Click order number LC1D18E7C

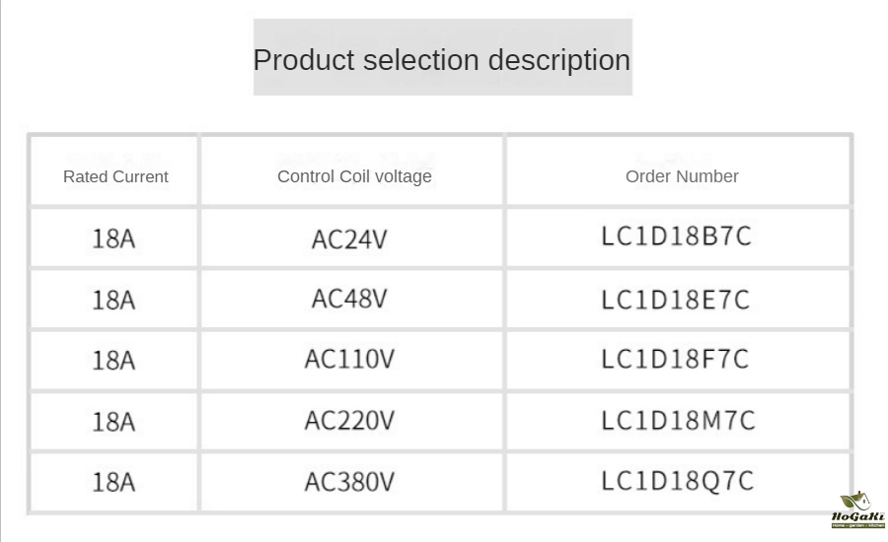click(677, 300)
